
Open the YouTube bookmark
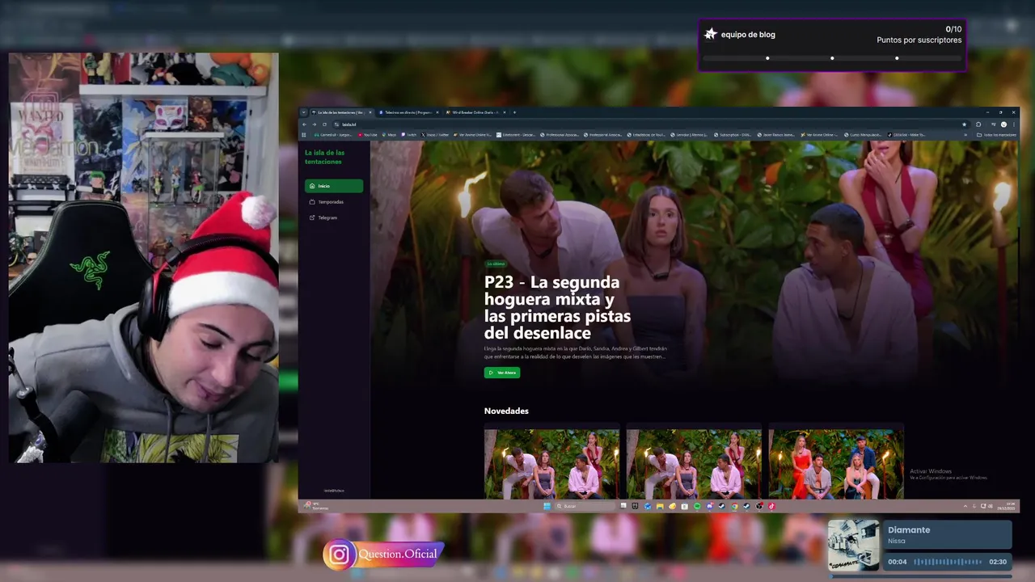367,135
